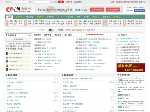Open the 《中国曲谱网收录说明》 link
150x112 pixels.
tap(94, 35)
